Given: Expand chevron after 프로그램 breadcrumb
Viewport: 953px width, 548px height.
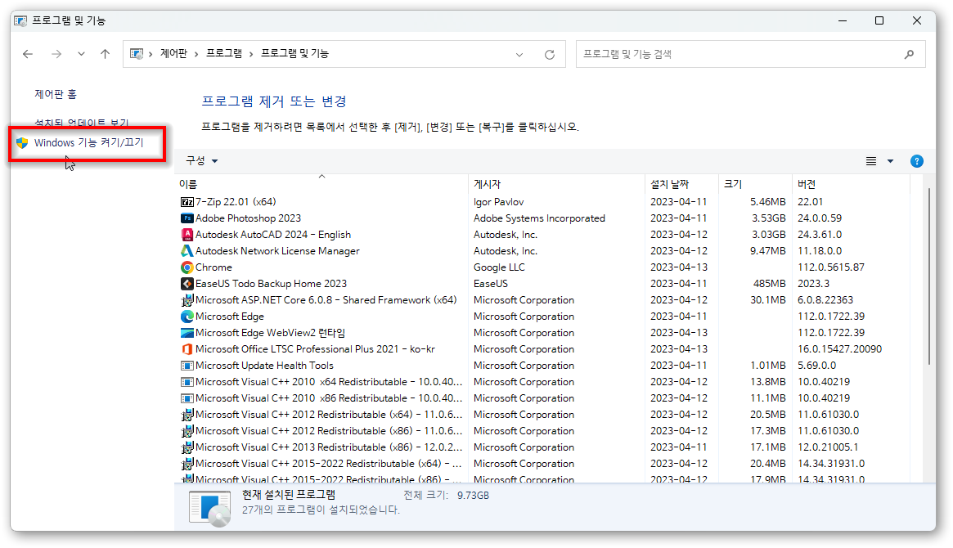Looking at the screenshot, I should point(251,54).
